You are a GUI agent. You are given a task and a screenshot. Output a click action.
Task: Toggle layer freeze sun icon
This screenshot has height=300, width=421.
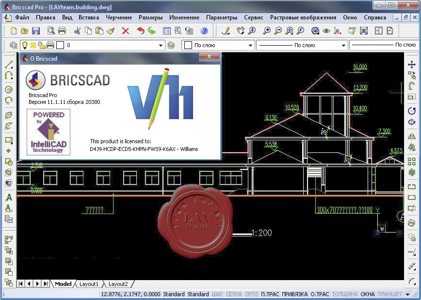click(x=33, y=45)
